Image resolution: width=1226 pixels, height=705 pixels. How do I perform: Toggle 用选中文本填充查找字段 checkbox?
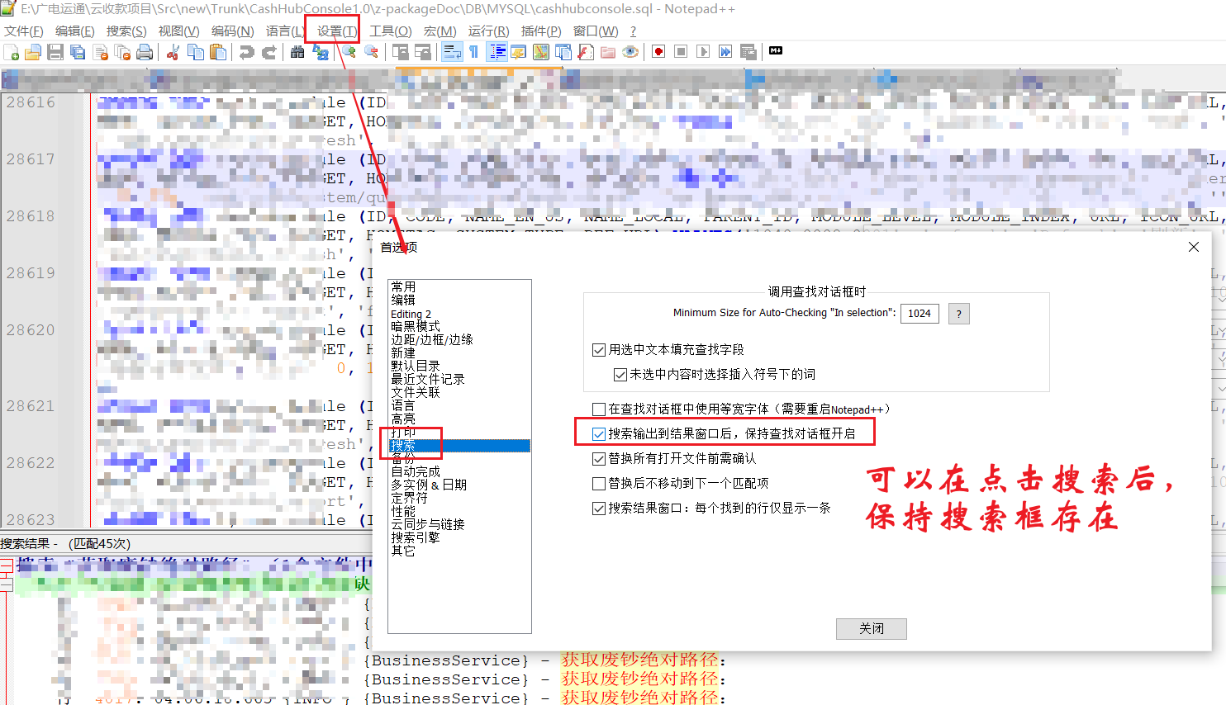599,350
